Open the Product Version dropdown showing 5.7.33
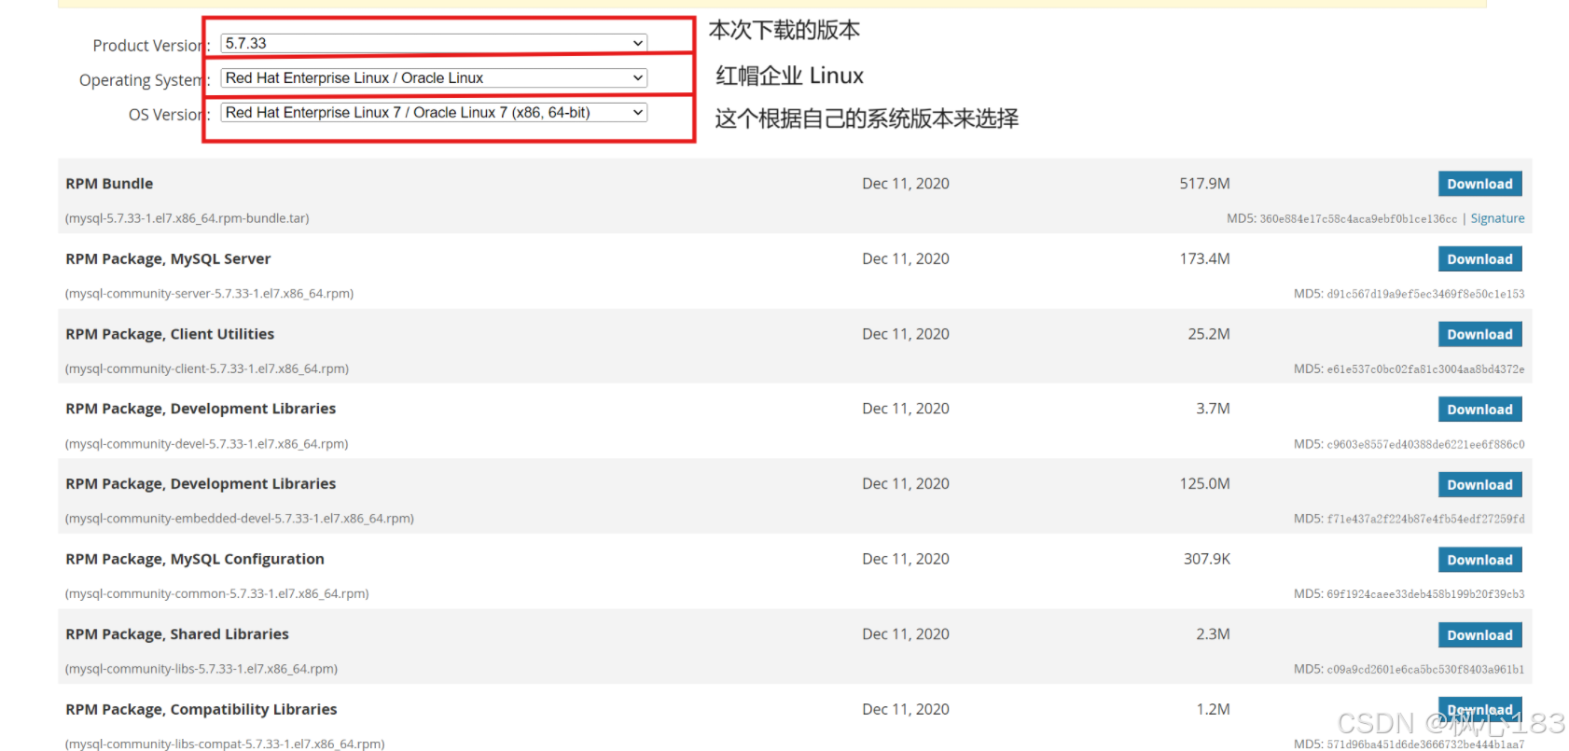1569x751 pixels. [x=434, y=43]
